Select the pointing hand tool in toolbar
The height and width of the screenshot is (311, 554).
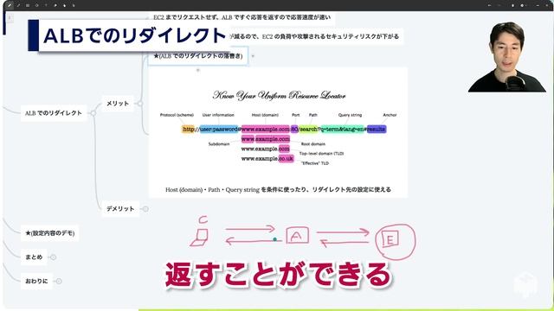point(64,5)
